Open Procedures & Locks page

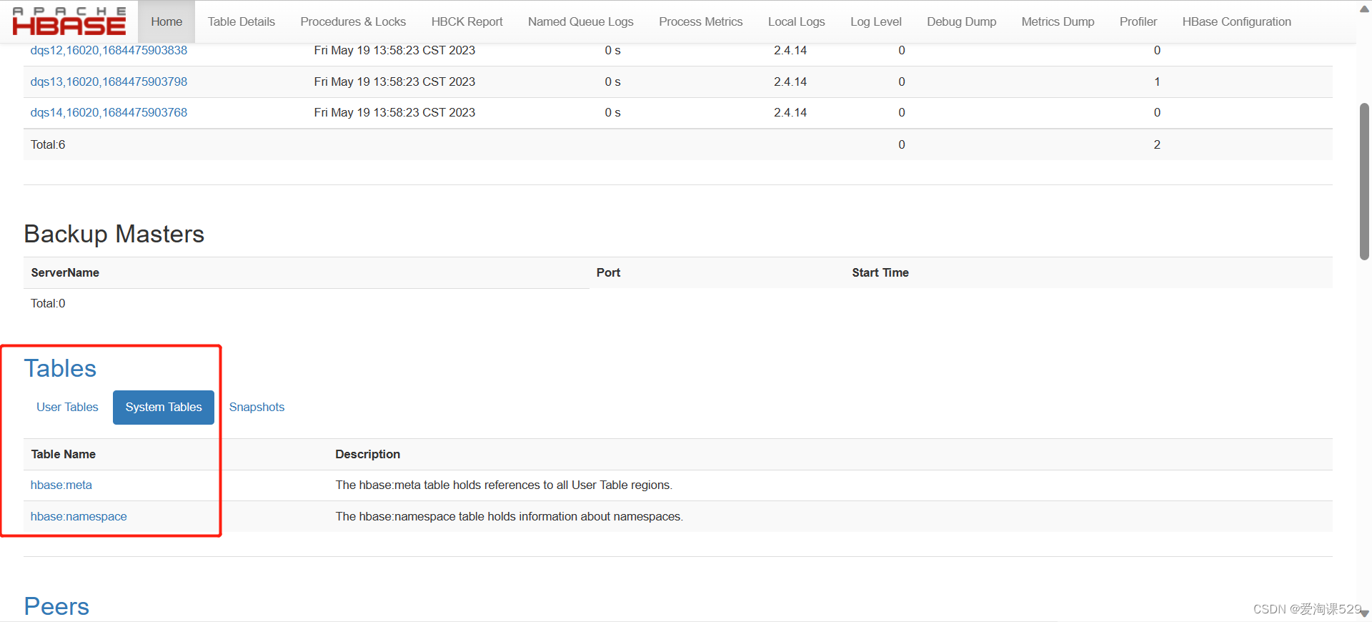point(353,21)
